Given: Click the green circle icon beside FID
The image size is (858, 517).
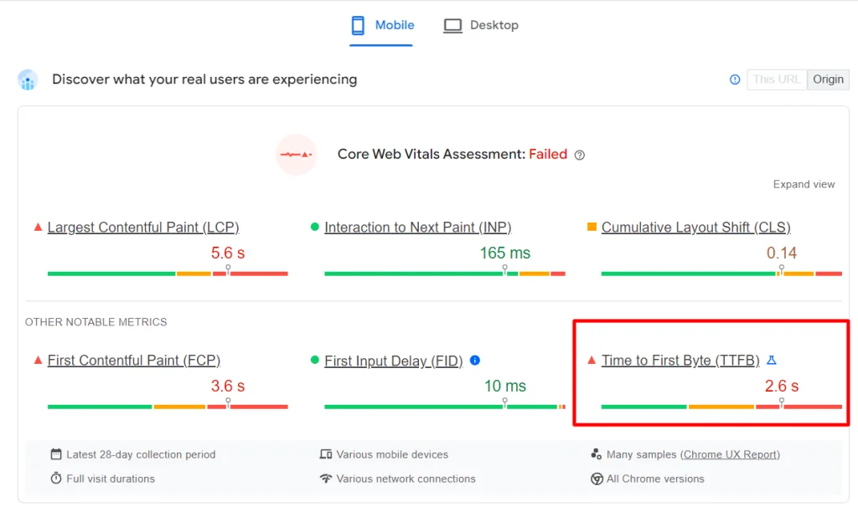Looking at the screenshot, I should [315, 361].
